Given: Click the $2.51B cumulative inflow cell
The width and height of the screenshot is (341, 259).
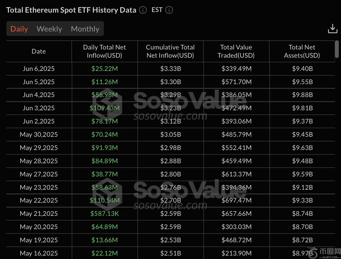Looking at the screenshot, I should point(170,253).
